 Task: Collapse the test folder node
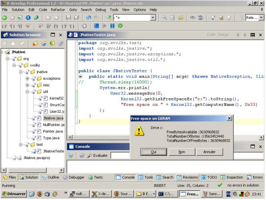point(21,145)
